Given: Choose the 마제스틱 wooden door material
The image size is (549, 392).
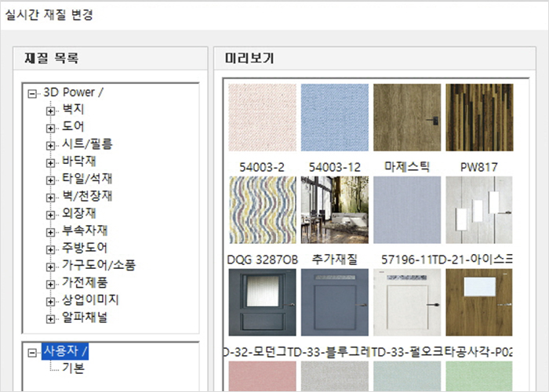Looking at the screenshot, I should (406, 118).
